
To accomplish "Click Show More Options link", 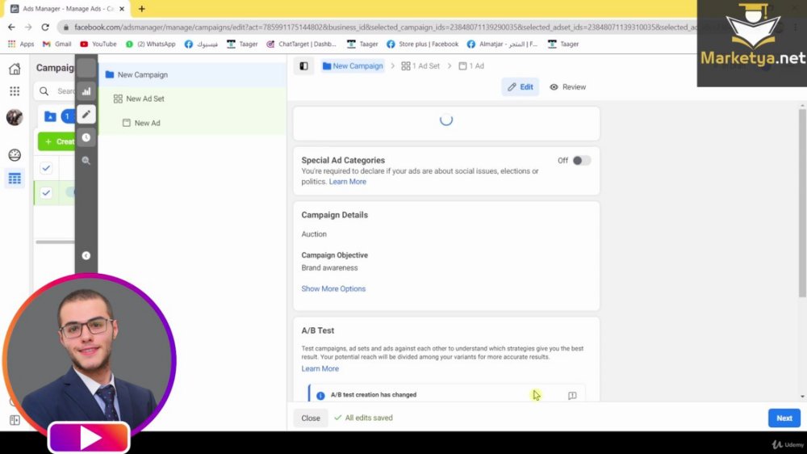I will [333, 288].
